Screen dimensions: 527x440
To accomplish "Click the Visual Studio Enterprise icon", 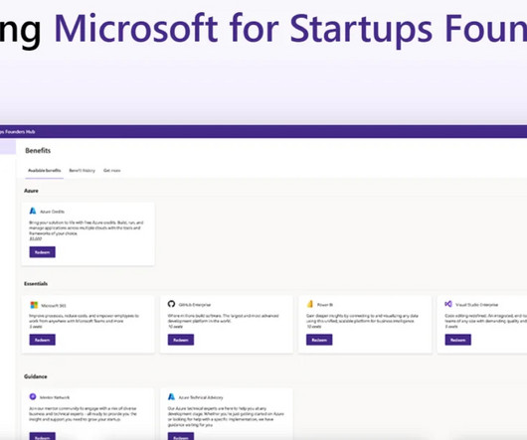I will [448, 304].
